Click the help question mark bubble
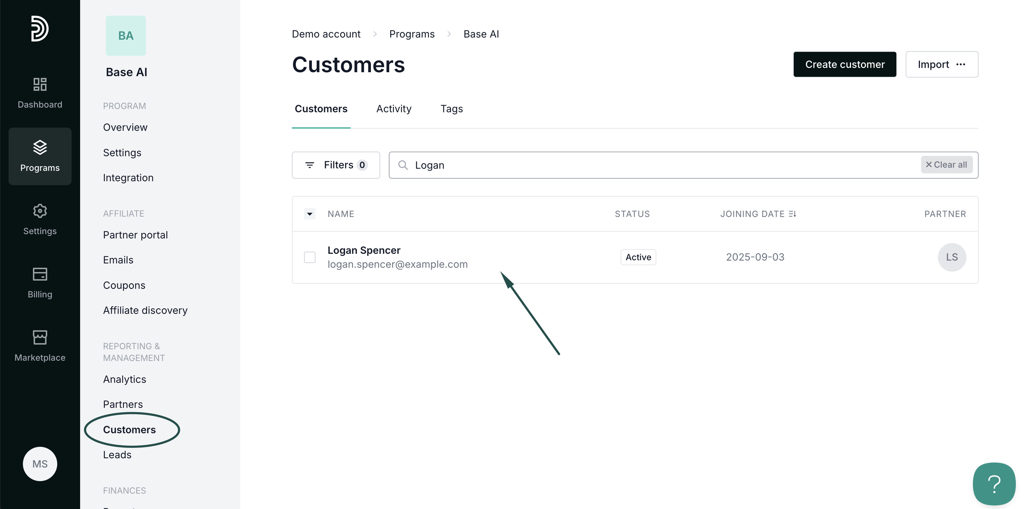Viewport: 1028px width, 509px height. [x=994, y=484]
